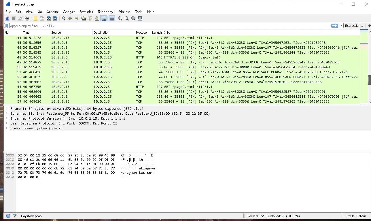Screen dimensions: 371x221
Task: Save this capture file icon
Action: [x=42, y=18]
